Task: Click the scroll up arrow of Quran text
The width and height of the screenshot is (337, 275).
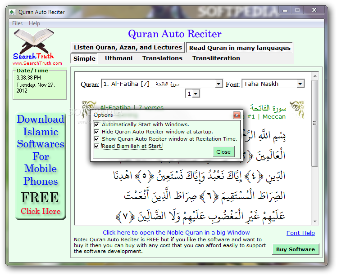Action: click(x=315, y=76)
